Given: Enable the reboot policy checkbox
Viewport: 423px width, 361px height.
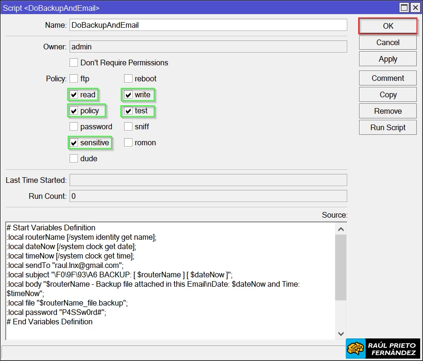Looking at the screenshot, I should click(x=128, y=78).
